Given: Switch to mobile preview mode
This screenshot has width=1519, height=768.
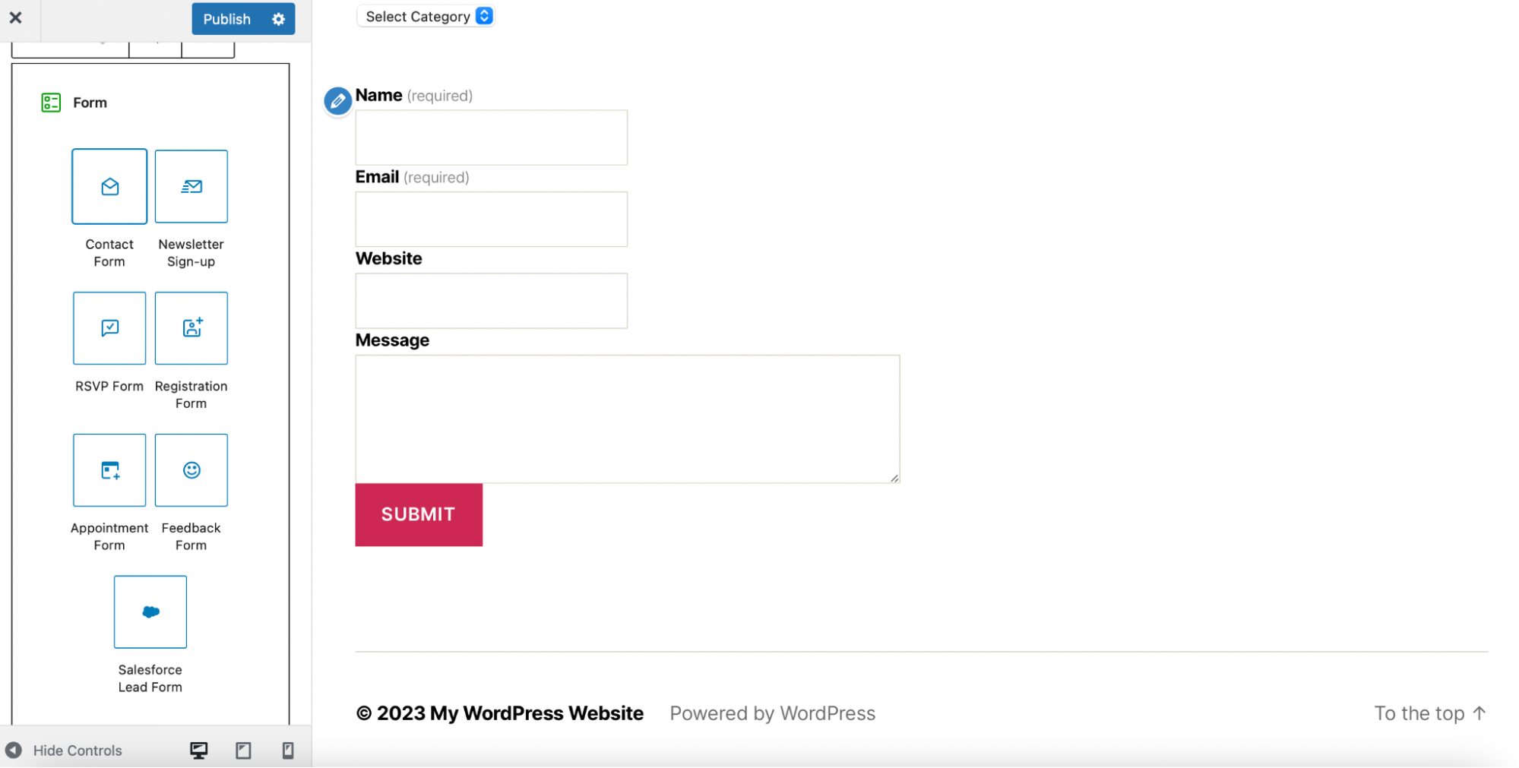Looking at the screenshot, I should (288, 751).
